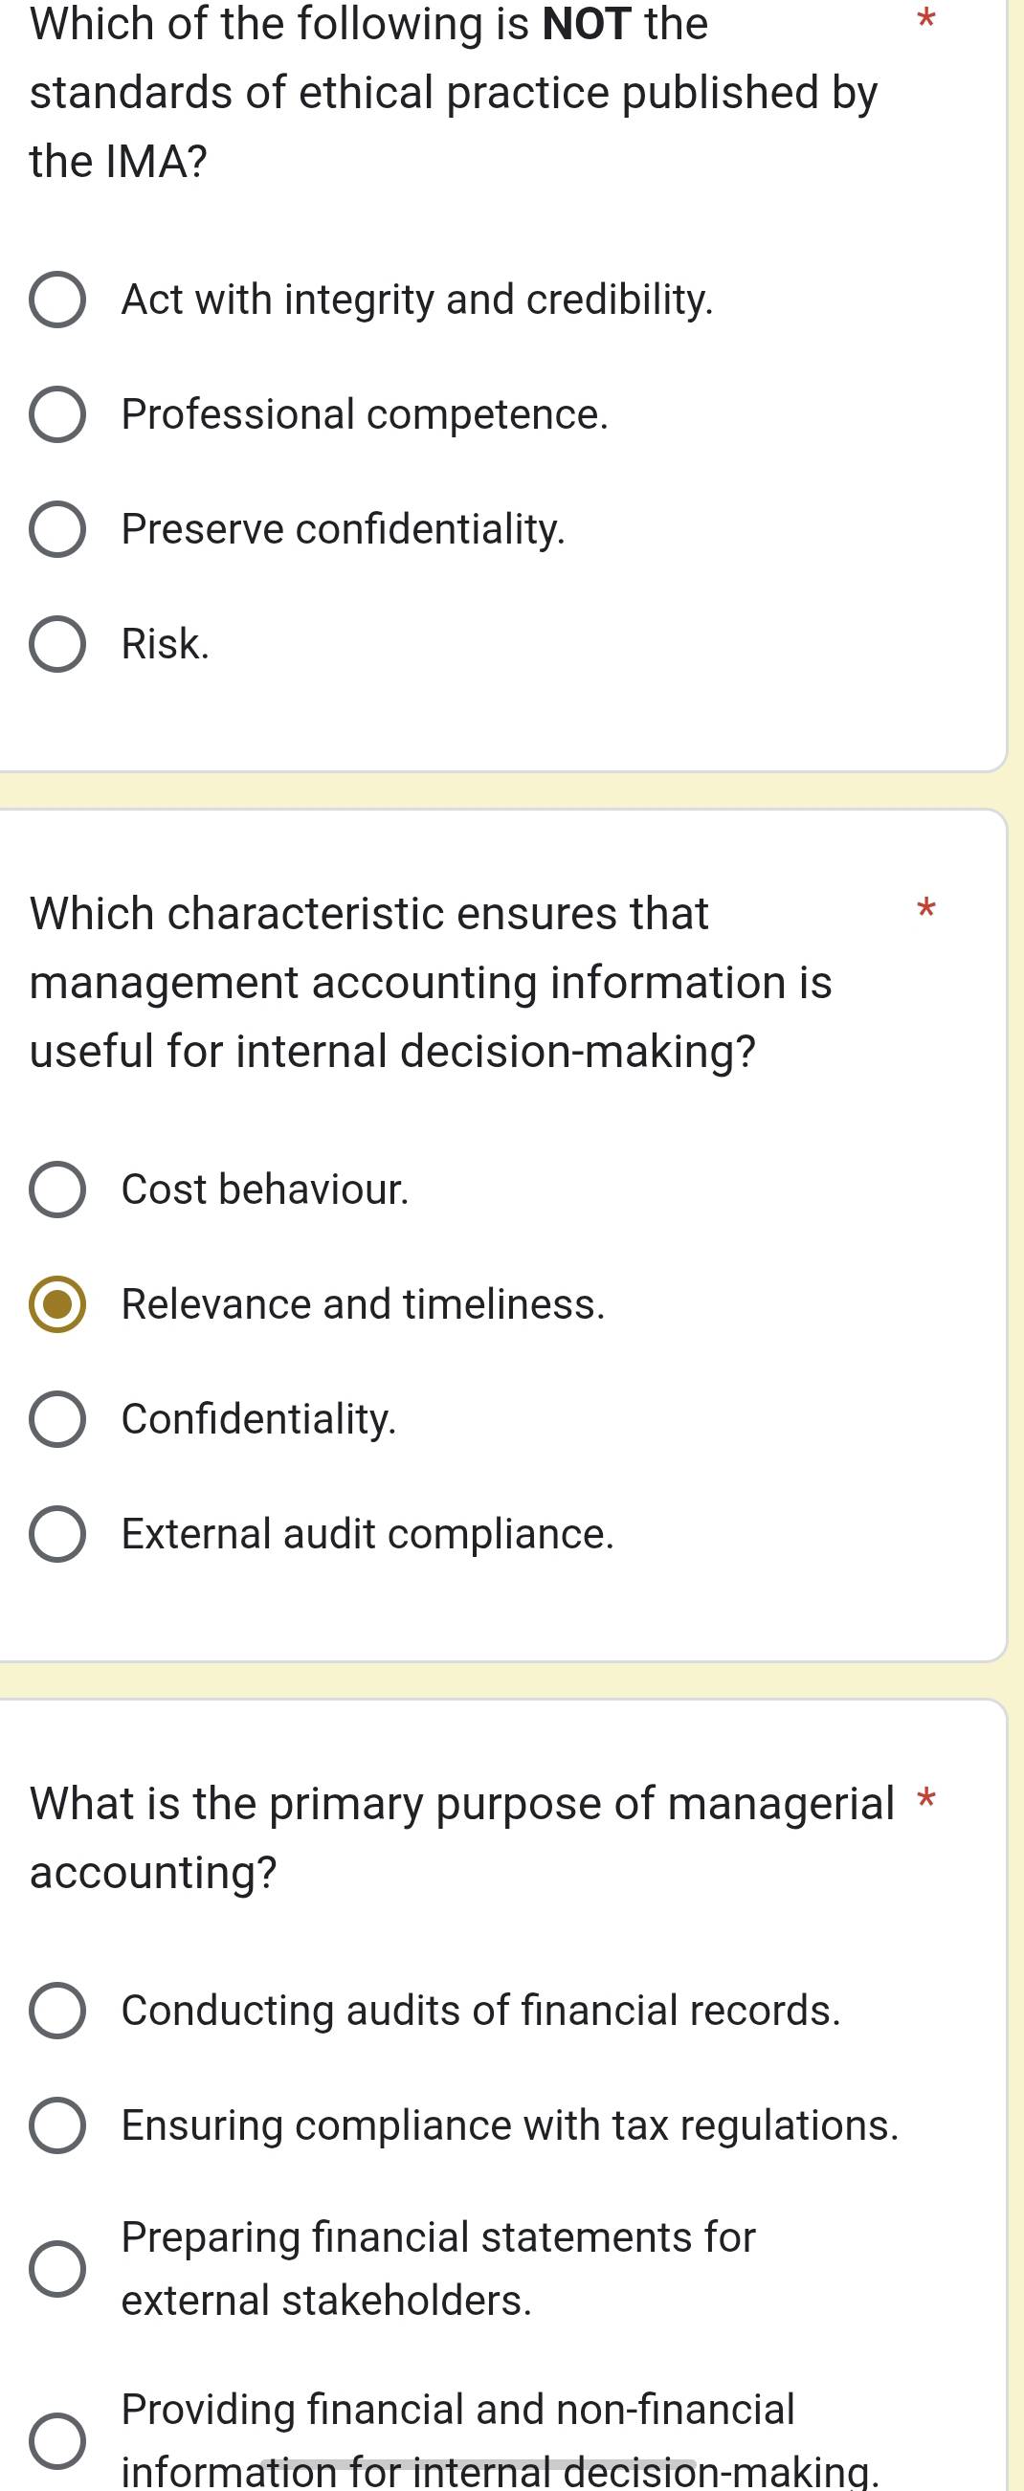Choose the 'Cost behaviour' radio option
The width and height of the screenshot is (1024, 2491).
57,1190
